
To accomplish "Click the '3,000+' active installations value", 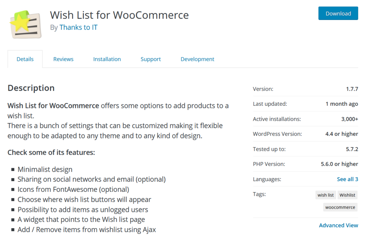I will coord(350,119).
